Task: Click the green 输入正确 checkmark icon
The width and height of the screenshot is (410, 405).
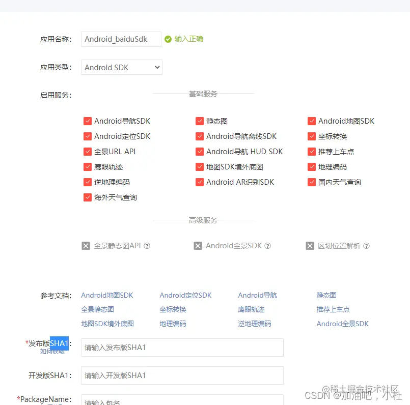Action: pyautogui.click(x=168, y=38)
